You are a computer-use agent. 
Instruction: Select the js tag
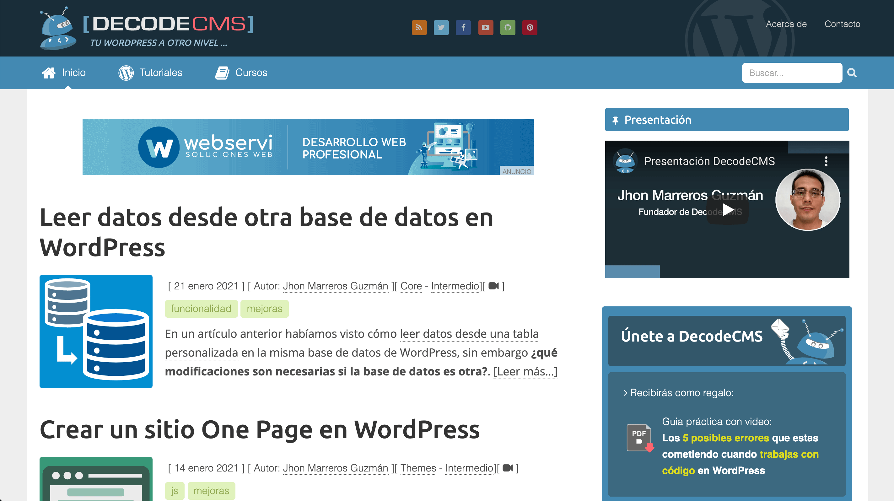point(175,491)
